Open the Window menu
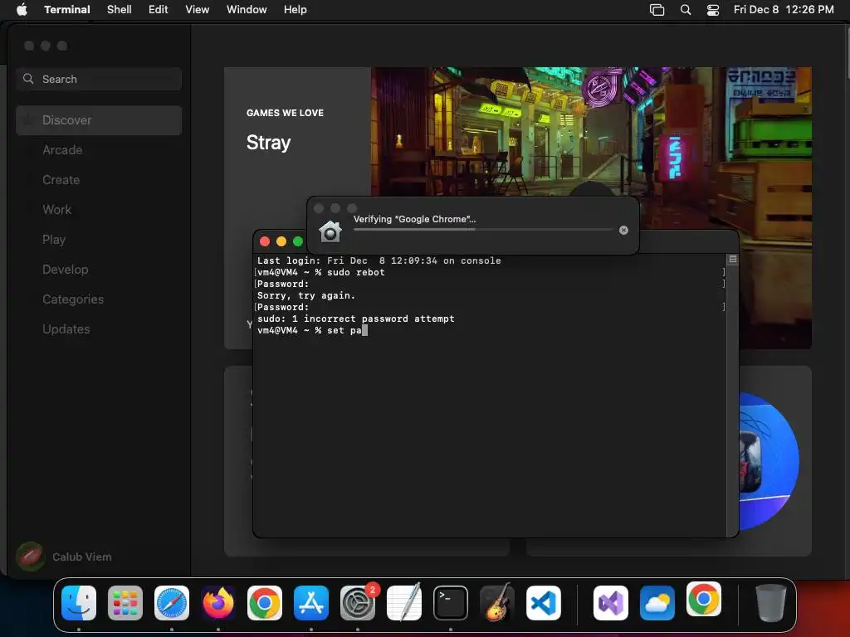Image resolution: width=850 pixels, height=637 pixels. (246, 9)
